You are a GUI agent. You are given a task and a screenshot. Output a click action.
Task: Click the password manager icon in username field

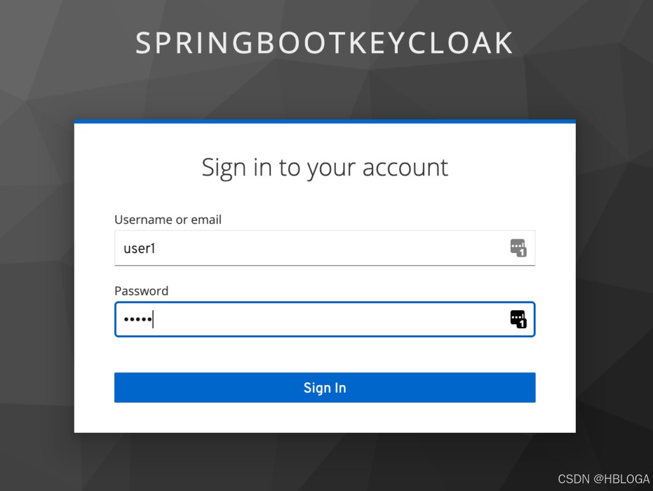point(518,247)
